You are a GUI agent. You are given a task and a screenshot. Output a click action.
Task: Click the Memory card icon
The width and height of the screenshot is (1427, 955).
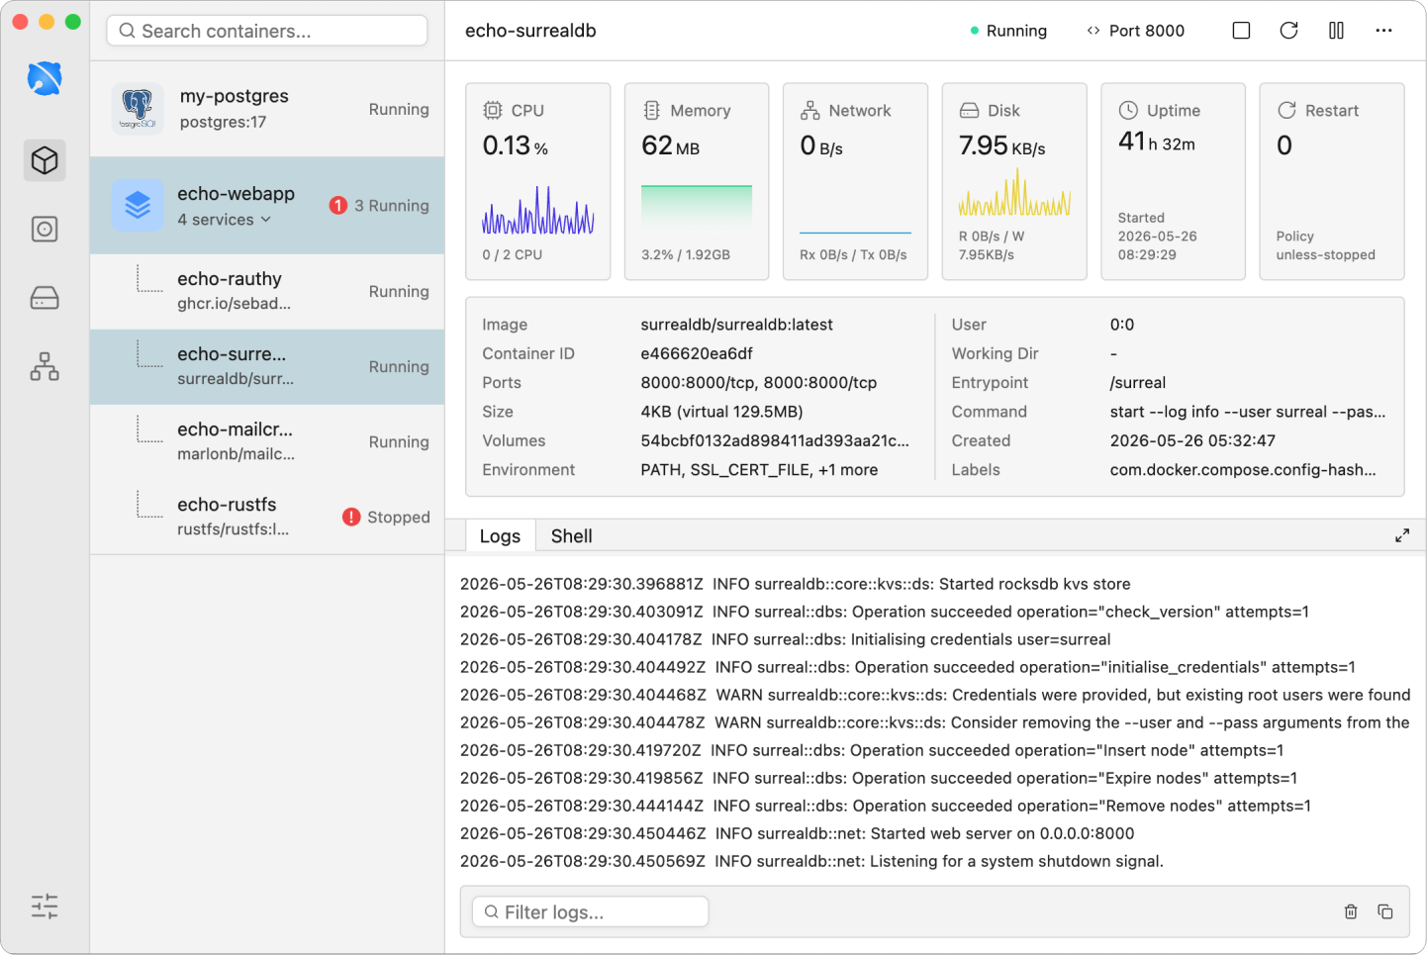pyautogui.click(x=651, y=110)
